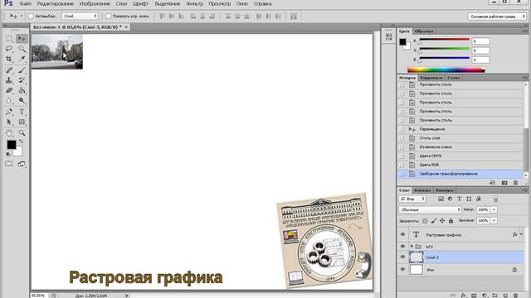Viewport: 531px width, 298px height.
Task: Open the layer filter Вид dropdown
Action: 412,199
